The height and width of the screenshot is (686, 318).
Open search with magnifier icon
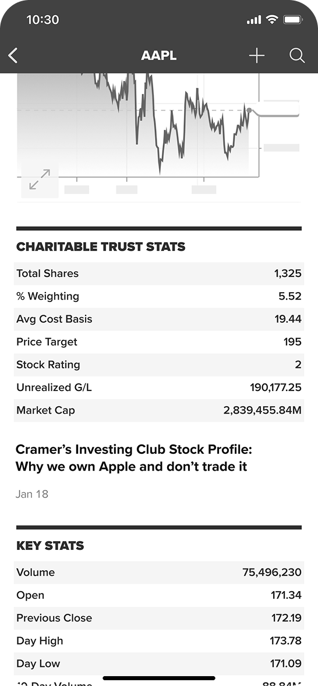tap(297, 55)
